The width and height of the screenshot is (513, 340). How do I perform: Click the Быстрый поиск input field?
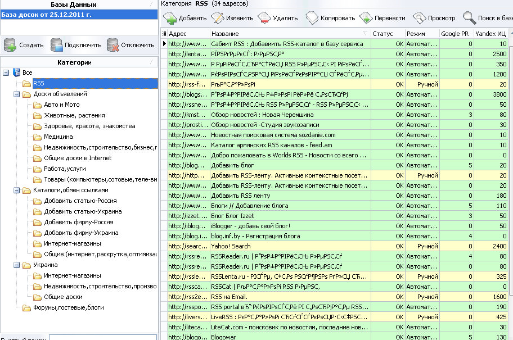pyautogui.click(x=103, y=337)
